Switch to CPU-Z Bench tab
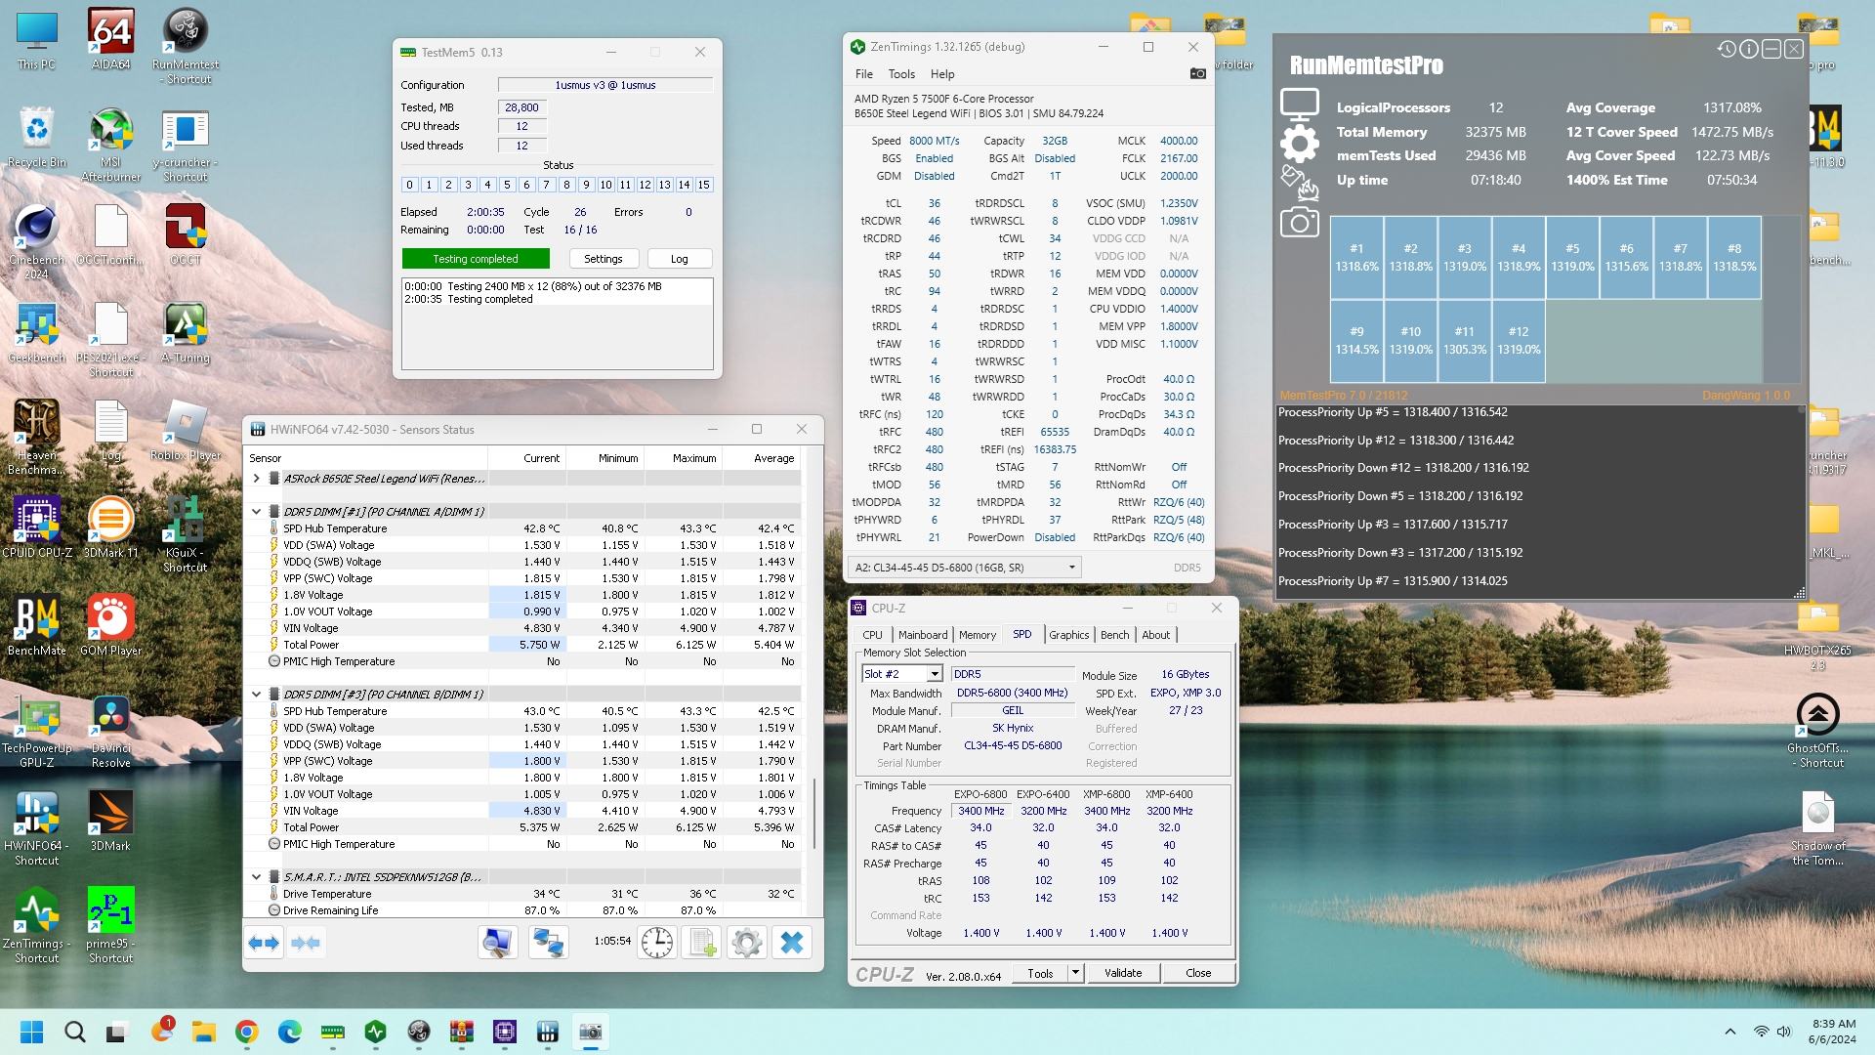The image size is (1875, 1055). (1114, 635)
